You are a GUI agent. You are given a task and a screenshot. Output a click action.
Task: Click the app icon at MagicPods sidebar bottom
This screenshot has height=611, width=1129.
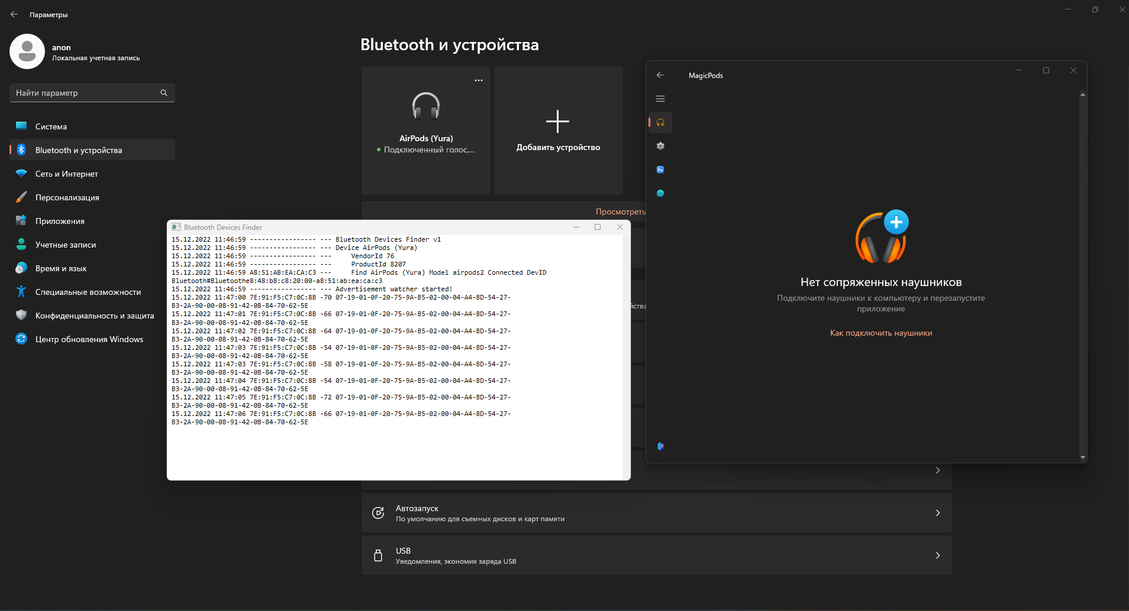pyautogui.click(x=661, y=446)
